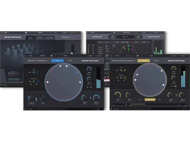The height and width of the screenshot is (142, 190).
Task: Toggle lock icon below Energy Panner Master knob
Action: pos(91,87)
